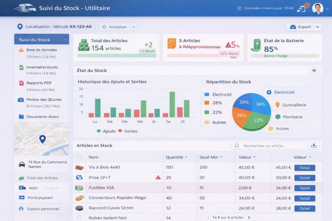
Task: Open the État du Stock panel options icon
Action: (314, 70)
